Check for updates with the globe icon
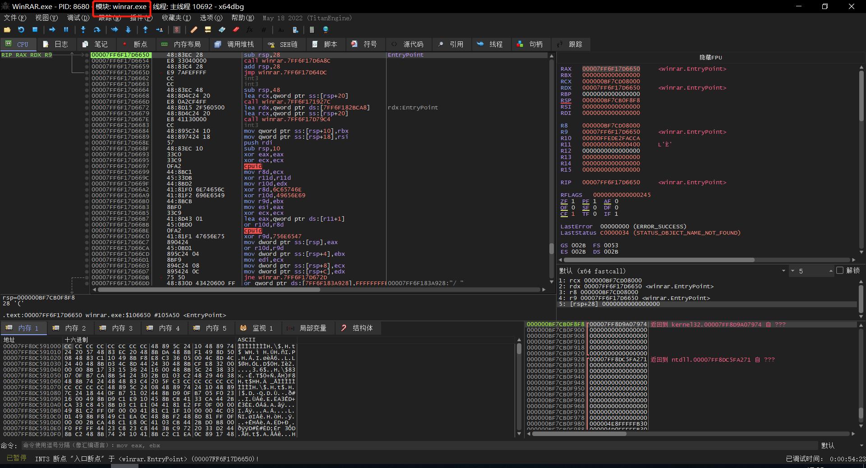This screenshot has width=866, height=468. click(325, 30)
